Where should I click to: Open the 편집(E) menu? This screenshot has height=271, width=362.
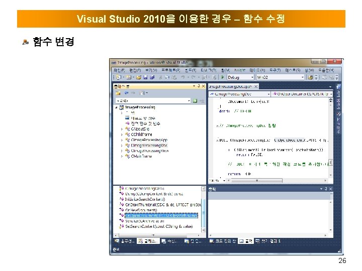tap(135, 70)
